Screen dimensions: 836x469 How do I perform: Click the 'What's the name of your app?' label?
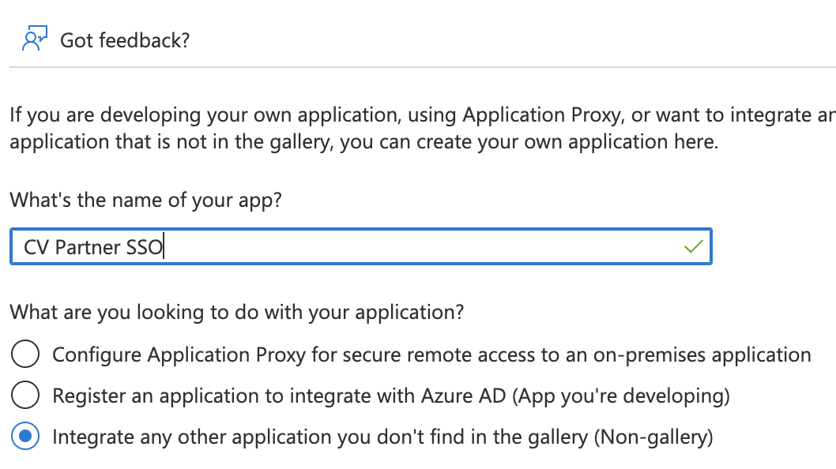[146, 201]
